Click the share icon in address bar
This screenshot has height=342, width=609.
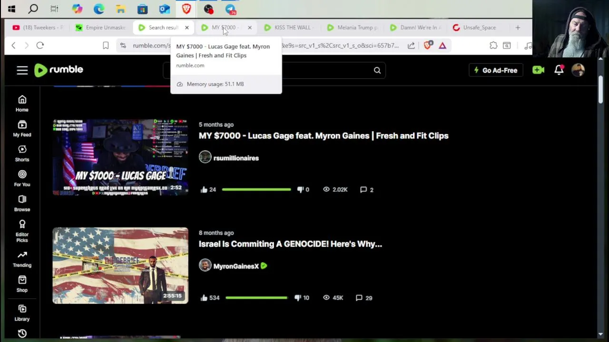(x=411, y=46)
